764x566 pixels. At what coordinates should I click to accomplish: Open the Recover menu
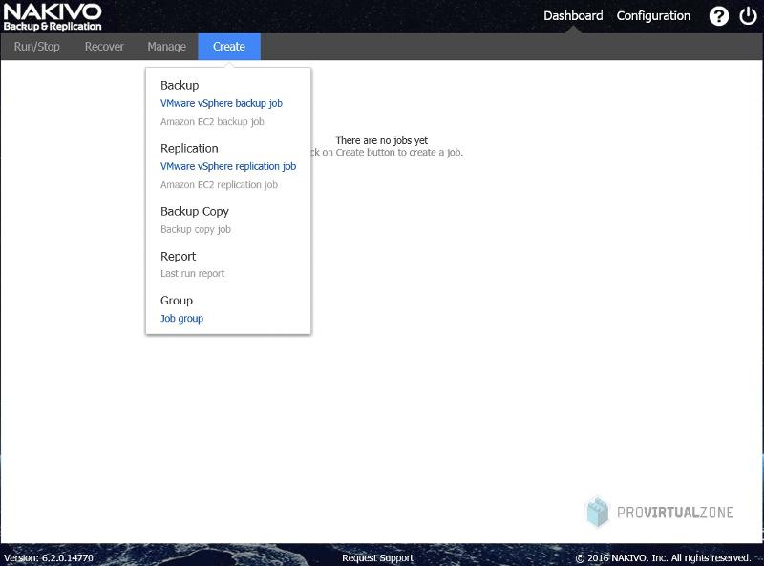click(104, 47)
